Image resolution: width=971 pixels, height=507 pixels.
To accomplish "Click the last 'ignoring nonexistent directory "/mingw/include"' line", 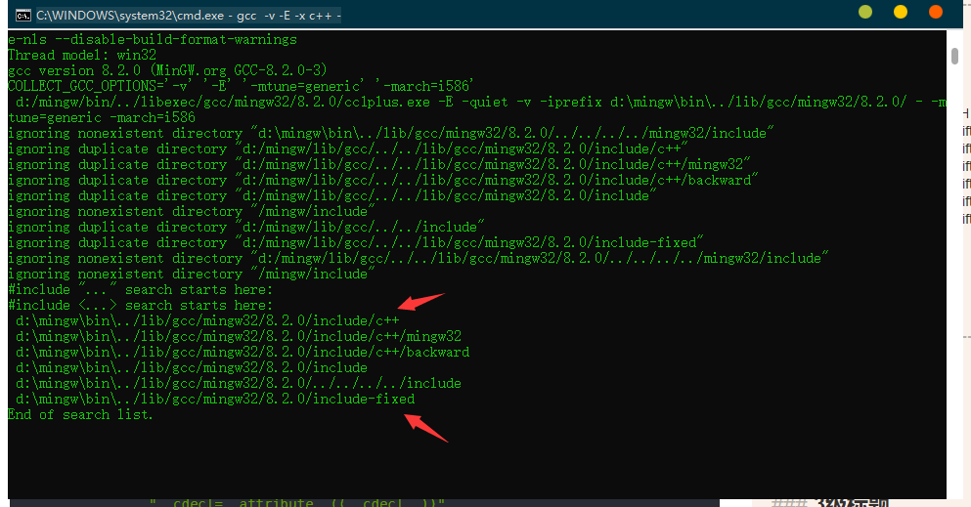I will (x=192, y=274).
